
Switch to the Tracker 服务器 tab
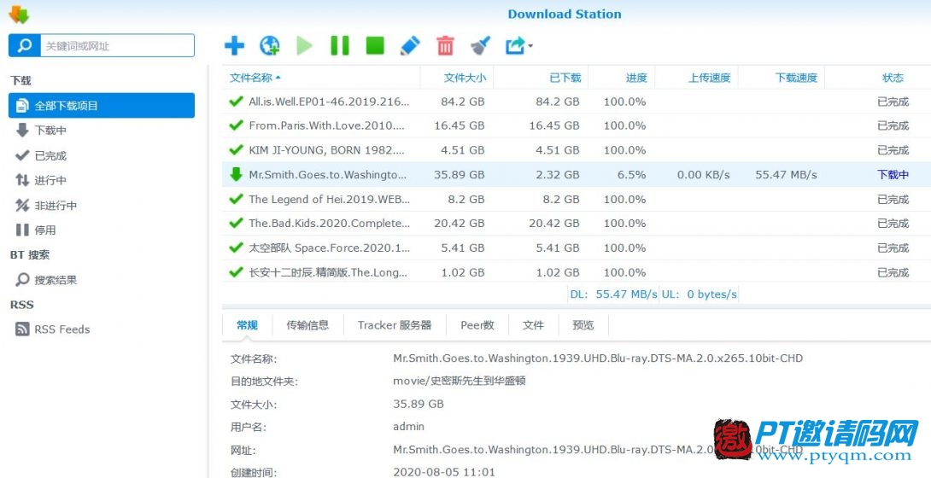point(395,325)
